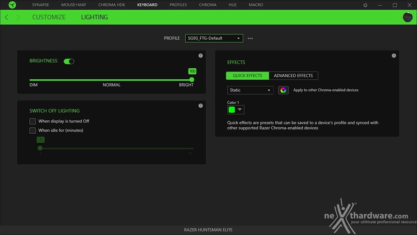Expand the PROFILE dropdown SG93_FTG-Default
417x235 pixels.
[214, 38]
